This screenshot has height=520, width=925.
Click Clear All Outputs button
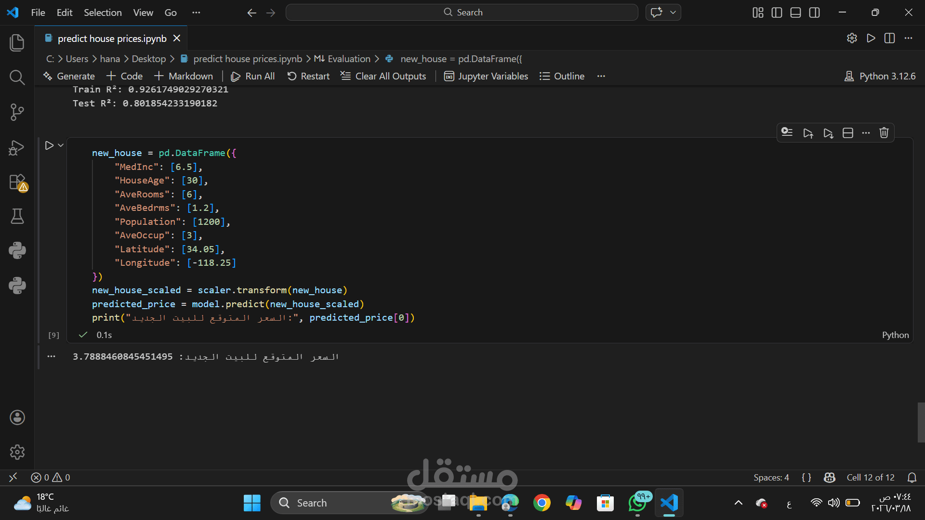383,76
